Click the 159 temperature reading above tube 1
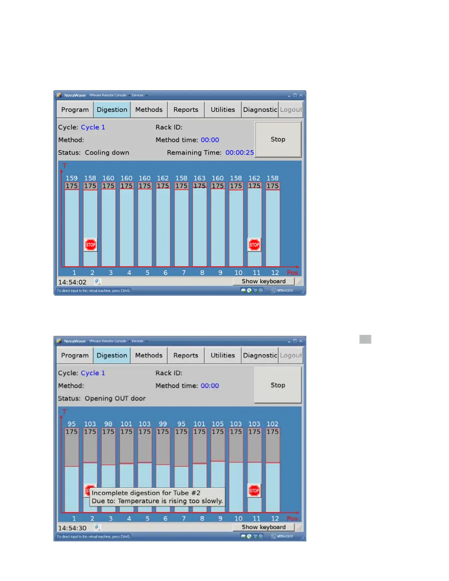449x581 pixels. (x=72, y=178)
